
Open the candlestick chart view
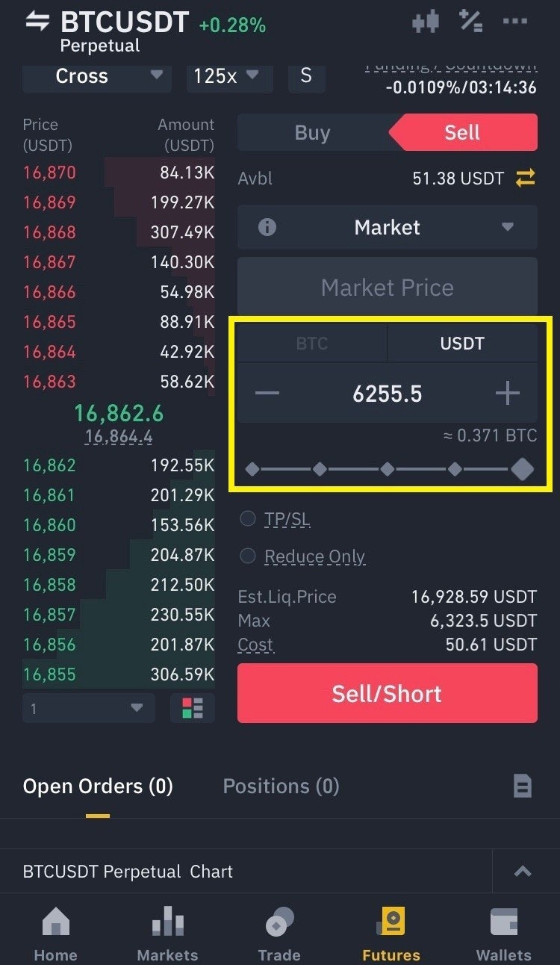coord(426,22)
